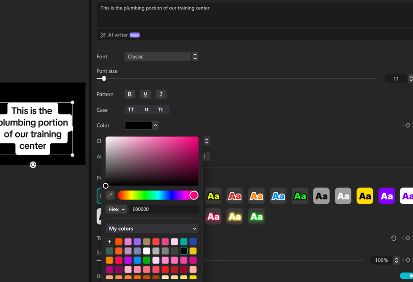Viewport: 413px width, 282px height.
Task: Add new color with plus button
Action: click(x=110, y=242)
